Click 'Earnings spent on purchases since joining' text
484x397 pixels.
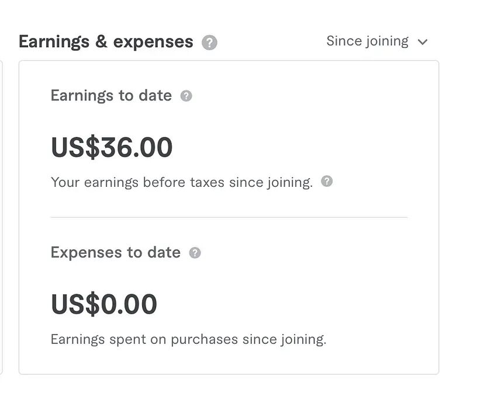pos(188,339)
